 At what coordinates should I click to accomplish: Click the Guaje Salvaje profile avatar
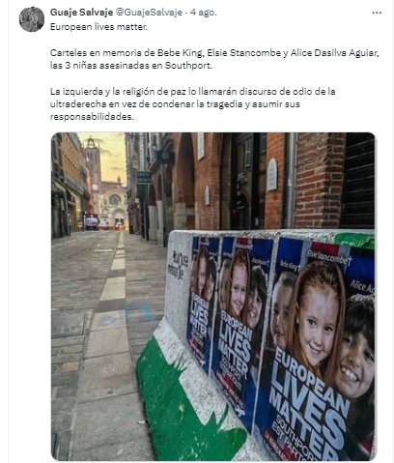click(x=32, y=19)
